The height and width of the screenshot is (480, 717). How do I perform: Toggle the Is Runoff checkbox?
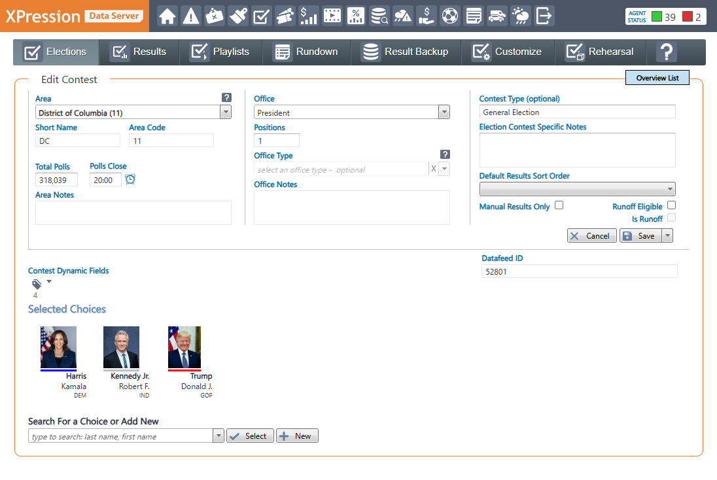pos(671,218)
